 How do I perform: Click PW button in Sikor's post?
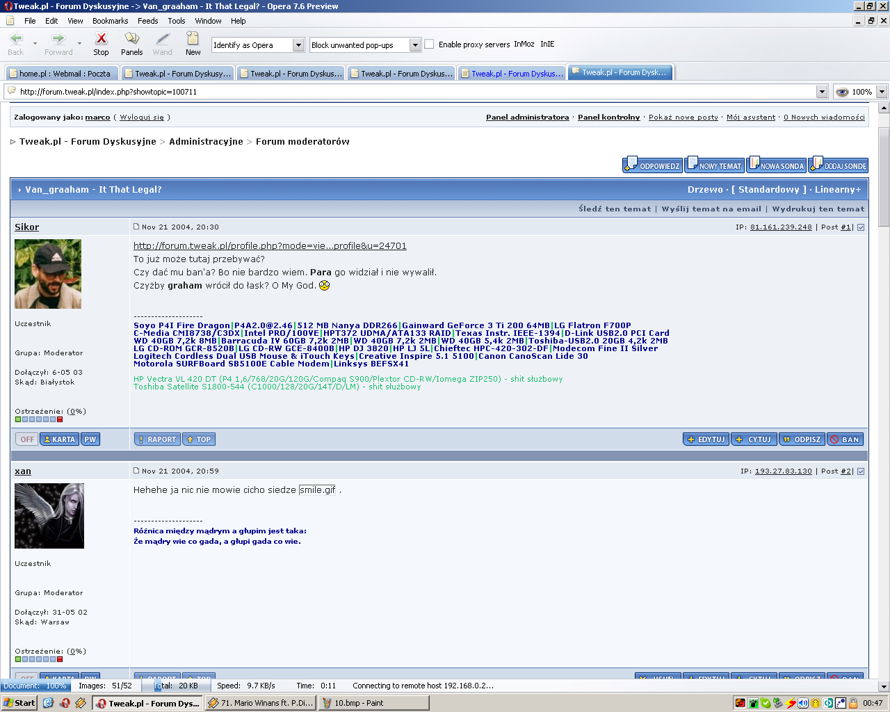(x=90, y=439)
